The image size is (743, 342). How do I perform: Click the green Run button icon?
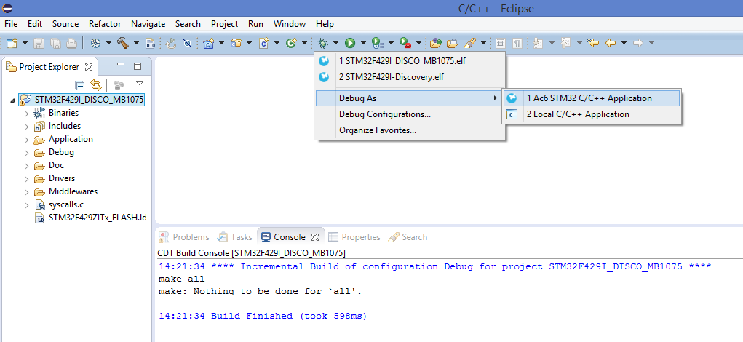(350, 43)
